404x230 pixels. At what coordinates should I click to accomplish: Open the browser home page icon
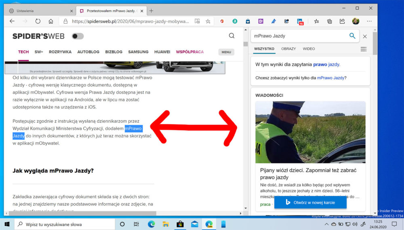tap(51, 21)
